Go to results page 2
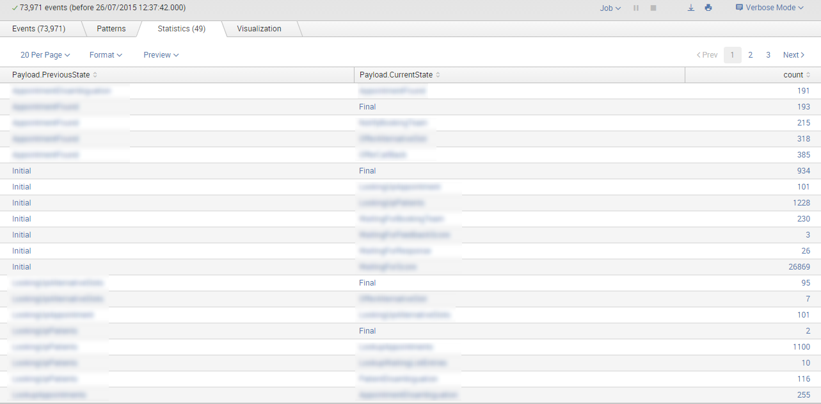 (750, 55)
